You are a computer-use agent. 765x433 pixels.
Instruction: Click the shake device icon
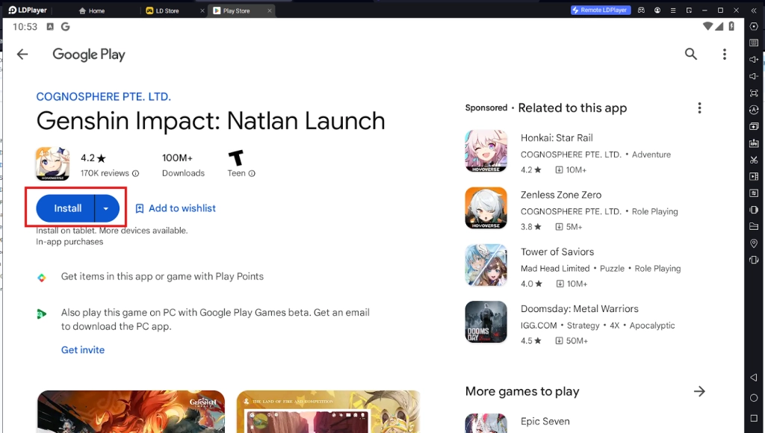(754, 210)
